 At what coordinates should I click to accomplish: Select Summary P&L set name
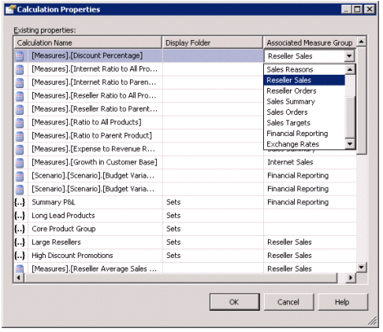pyautogui.click(x=54, y=202)
